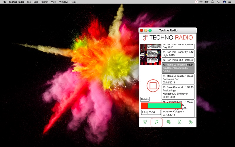
Task: Open the View menu
Action: point(54,2)
